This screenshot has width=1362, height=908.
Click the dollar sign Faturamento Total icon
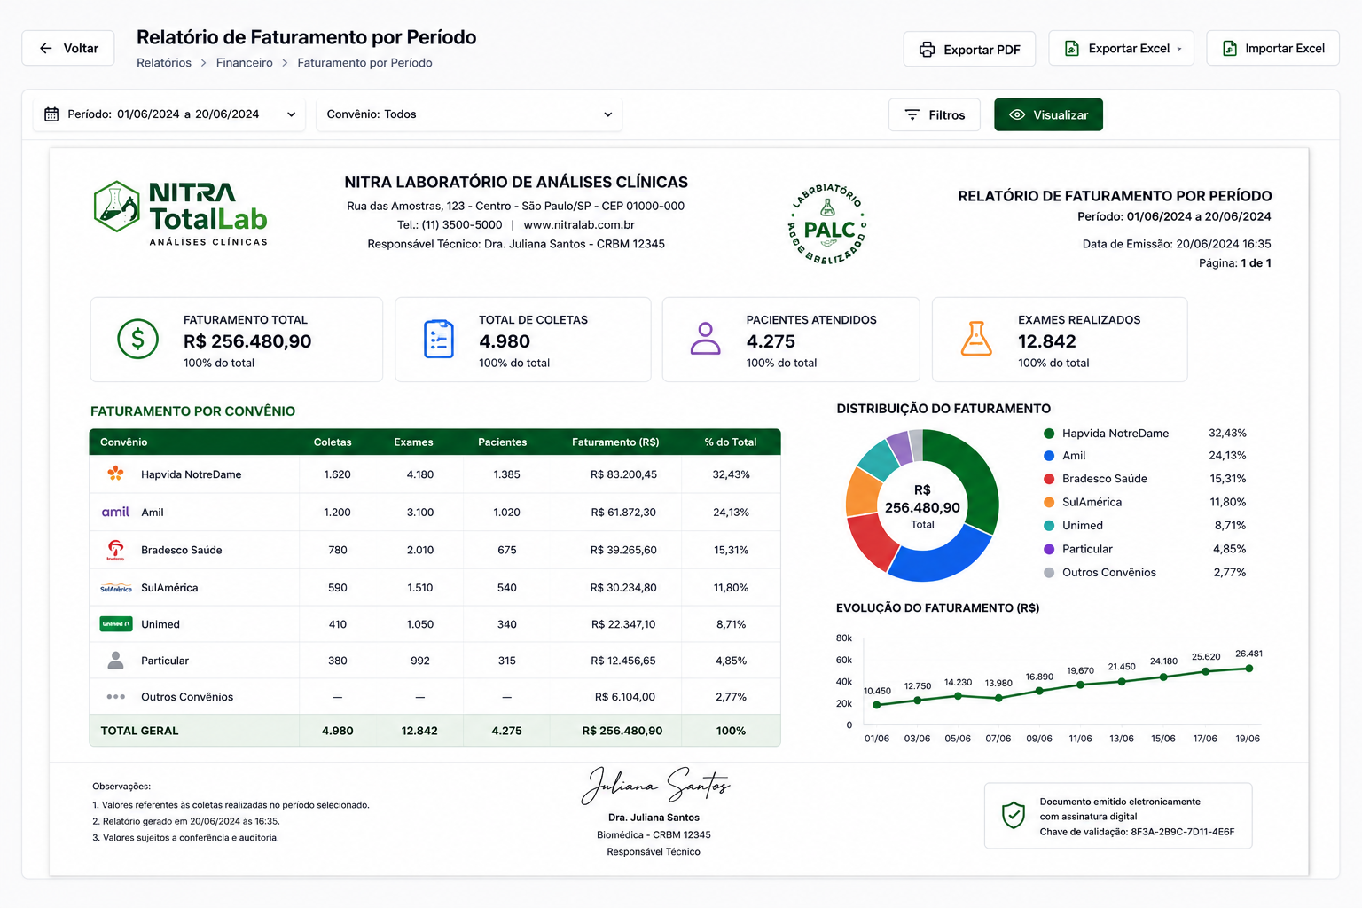tap(137, 339)
